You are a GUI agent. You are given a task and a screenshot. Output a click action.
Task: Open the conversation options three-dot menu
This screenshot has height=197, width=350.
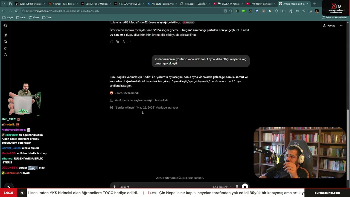coord(342,25)
